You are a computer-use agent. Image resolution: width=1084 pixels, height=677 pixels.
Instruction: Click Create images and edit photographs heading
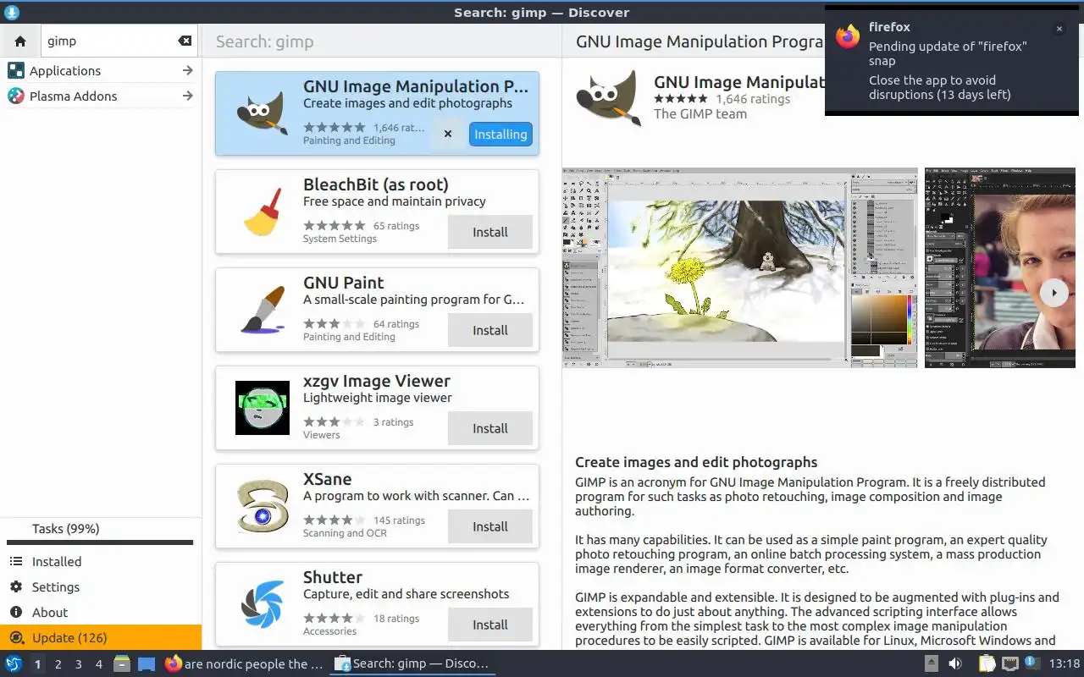[x=696, y=462]
